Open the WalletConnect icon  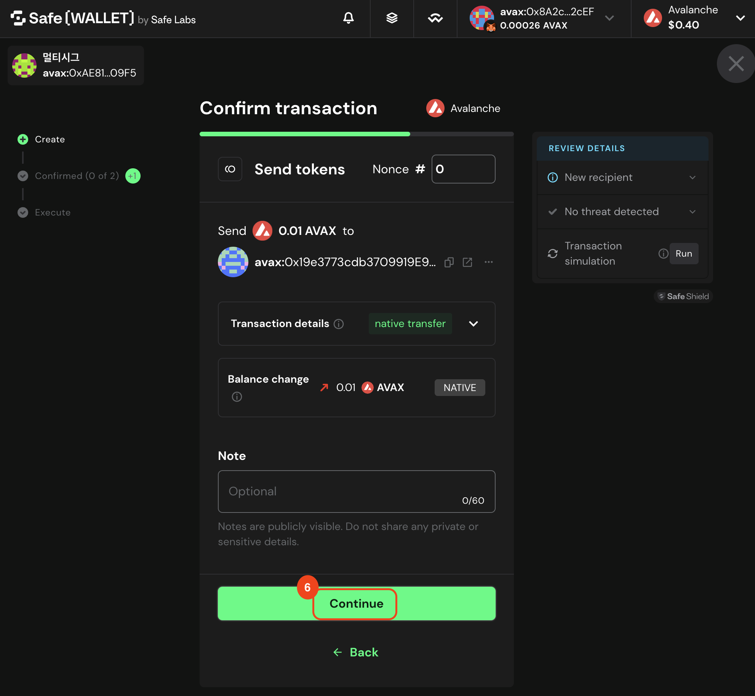435,18
